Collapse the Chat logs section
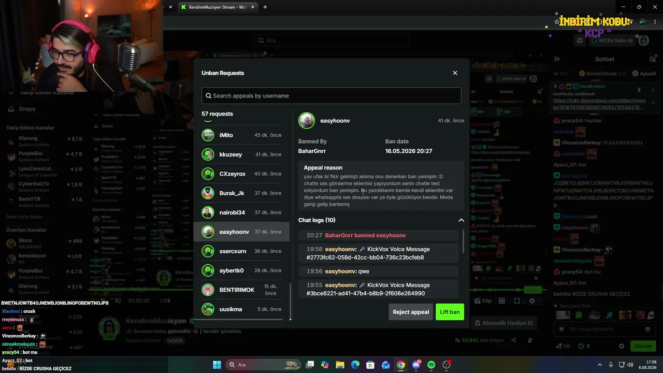This screenshot has height=373, width=663. [461, 220]
